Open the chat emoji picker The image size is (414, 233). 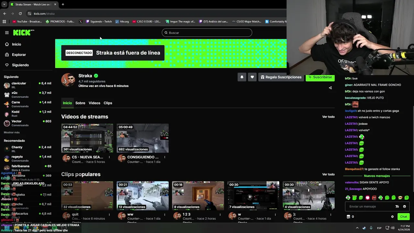tap(405, 206)
